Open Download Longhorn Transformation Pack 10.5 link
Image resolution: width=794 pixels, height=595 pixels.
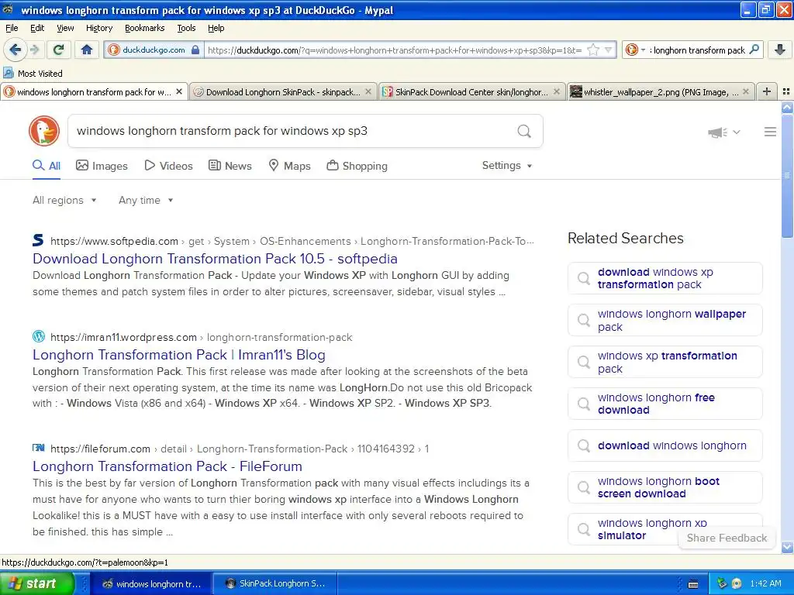tap(215, 259)
